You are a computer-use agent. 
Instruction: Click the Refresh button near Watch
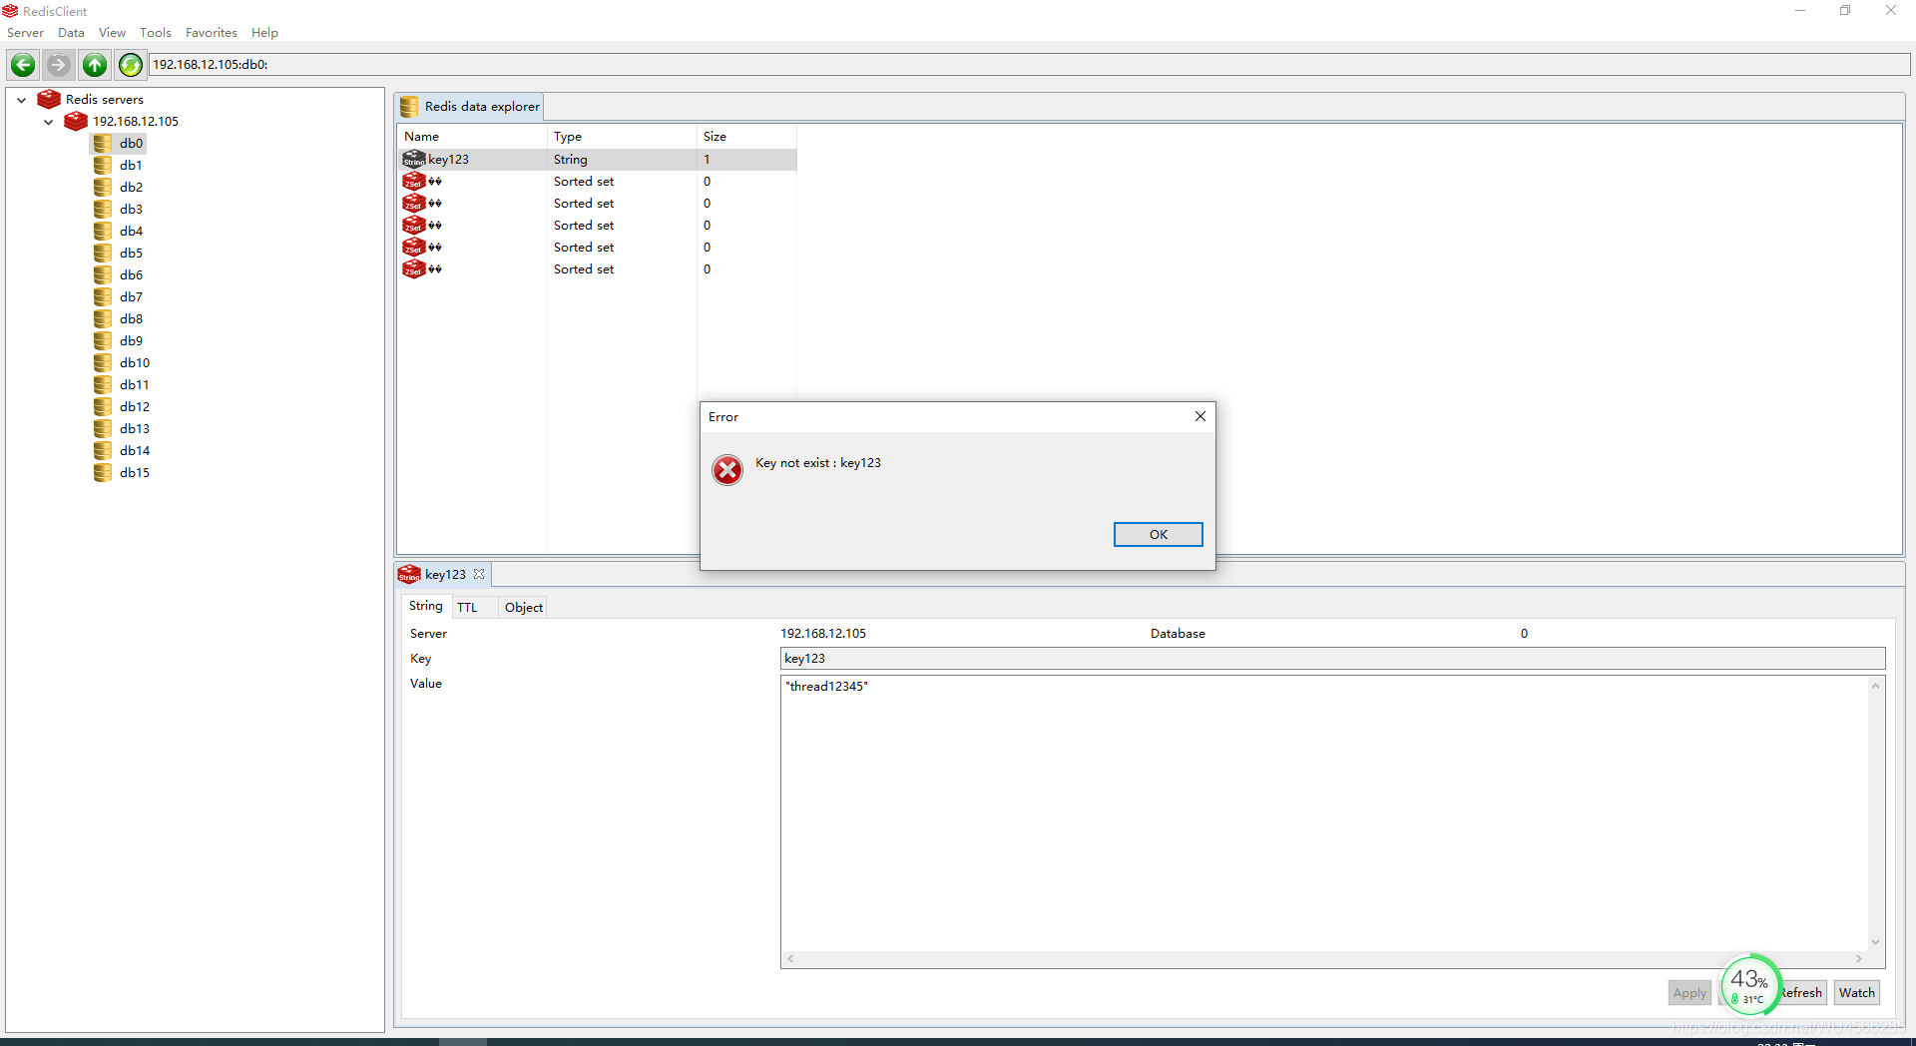(x=1801, y=992)
